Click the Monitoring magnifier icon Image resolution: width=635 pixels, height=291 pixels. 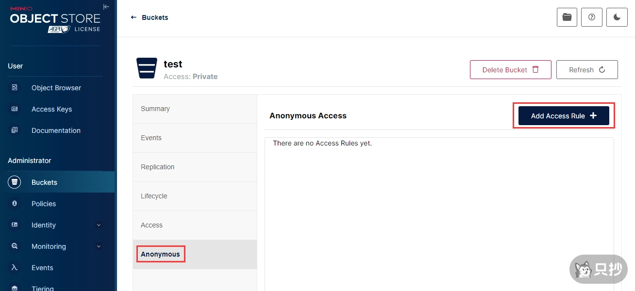pyautogui.click(x=15, y=246)
